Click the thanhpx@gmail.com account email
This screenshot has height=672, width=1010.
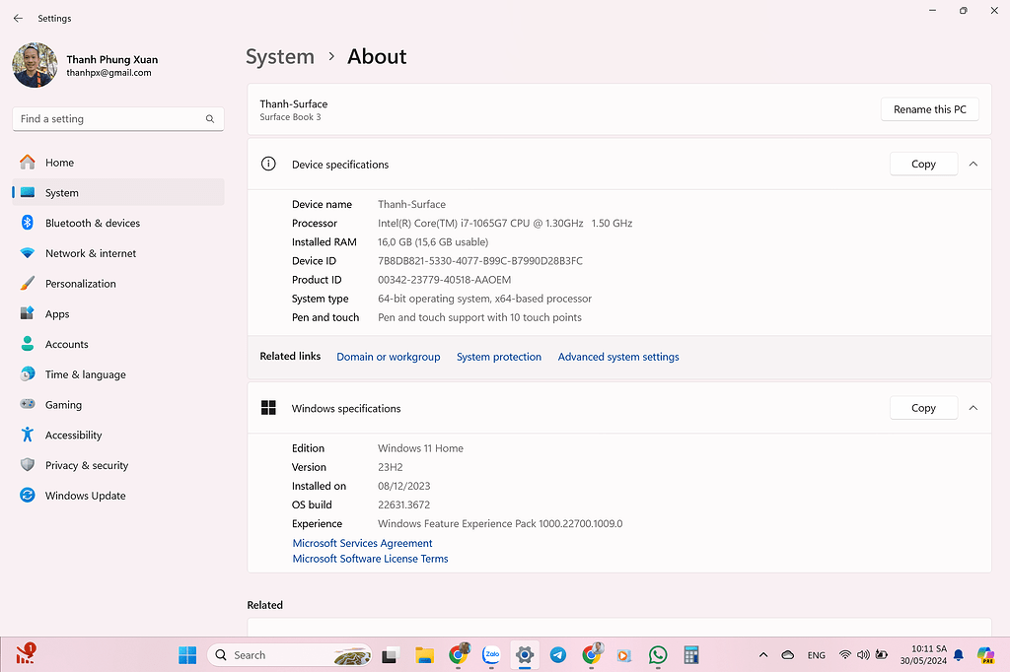click(108, 73)
